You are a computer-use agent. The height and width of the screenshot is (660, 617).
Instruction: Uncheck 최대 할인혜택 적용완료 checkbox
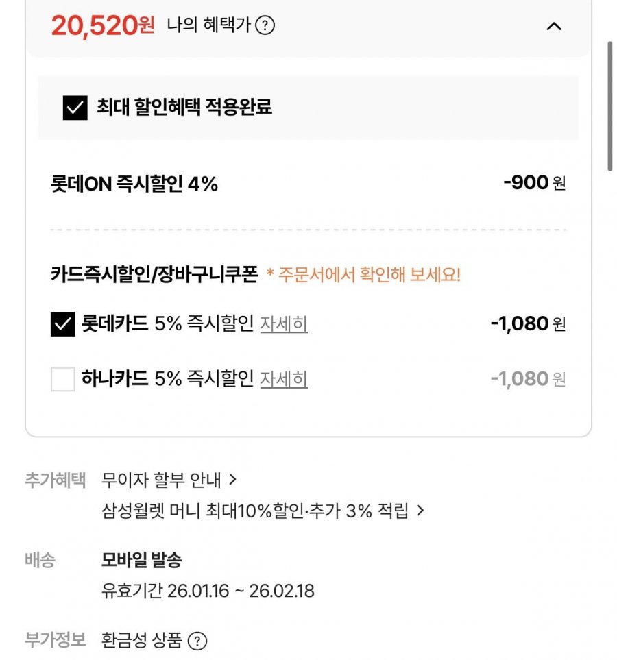click(x=75, y=108)
